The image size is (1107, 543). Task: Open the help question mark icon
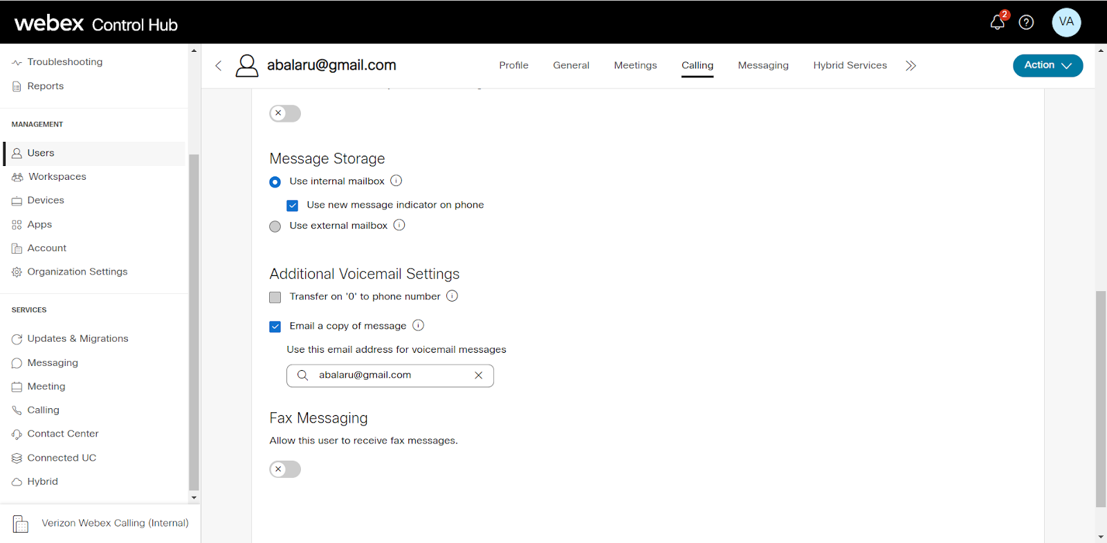1026,22
